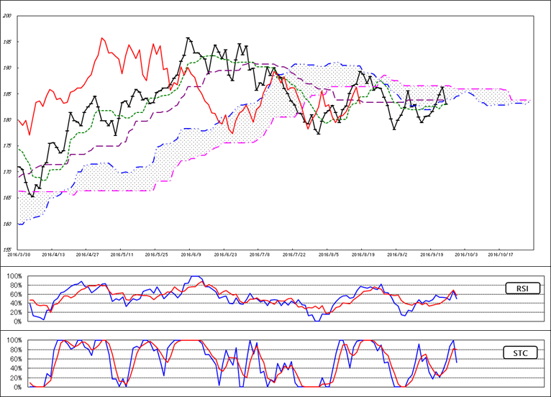
Task: Click the 2016/5/11 date axis label
Action: [x=122, y=254]
